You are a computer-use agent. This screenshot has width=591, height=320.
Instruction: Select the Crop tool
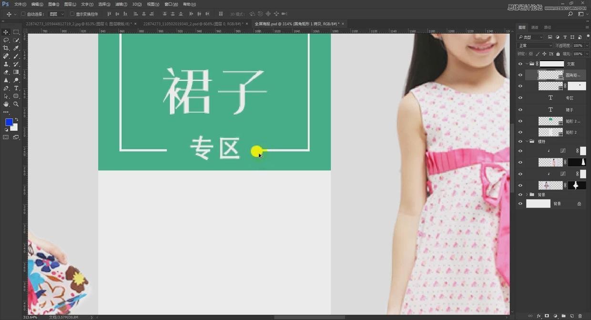point(6,48)
